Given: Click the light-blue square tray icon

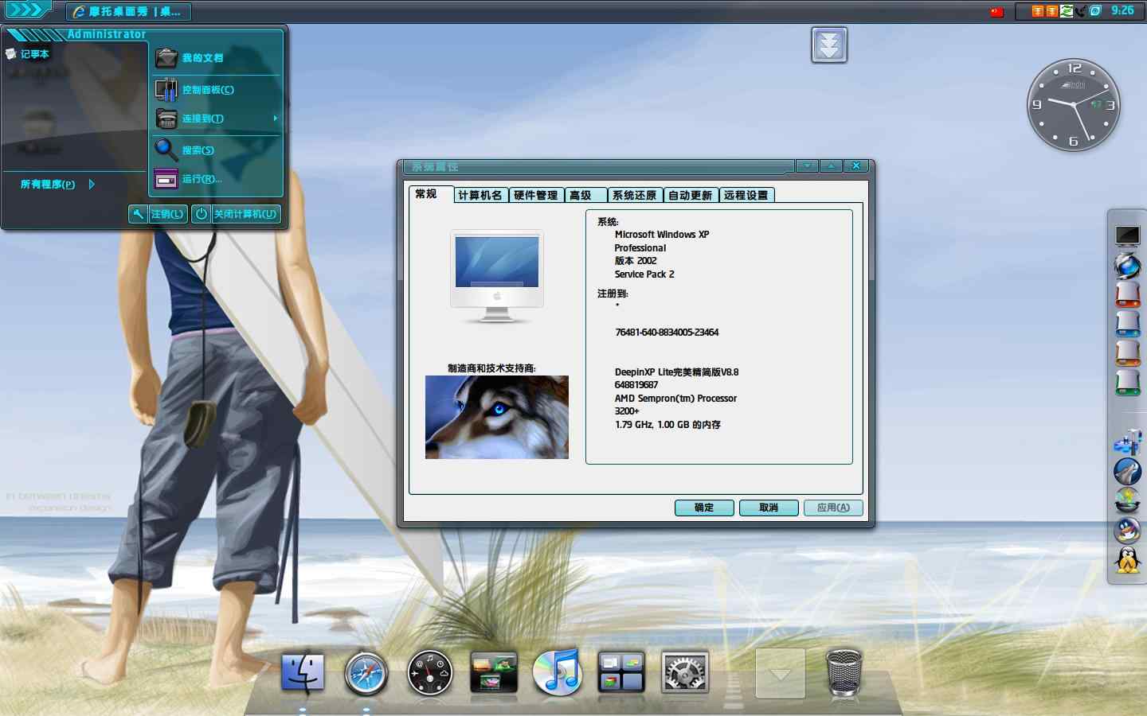Looking at the screenshot, I should (1096, 10).
